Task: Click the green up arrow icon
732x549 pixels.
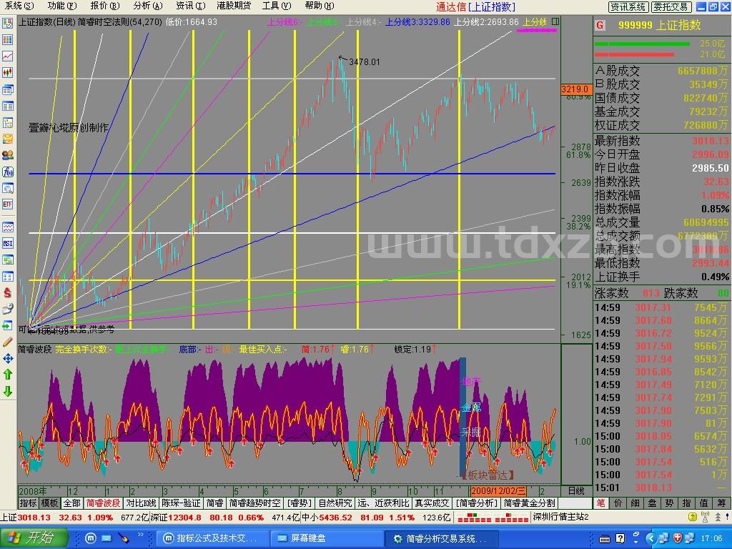Action: pyautogui.click(x=7, y=375)
